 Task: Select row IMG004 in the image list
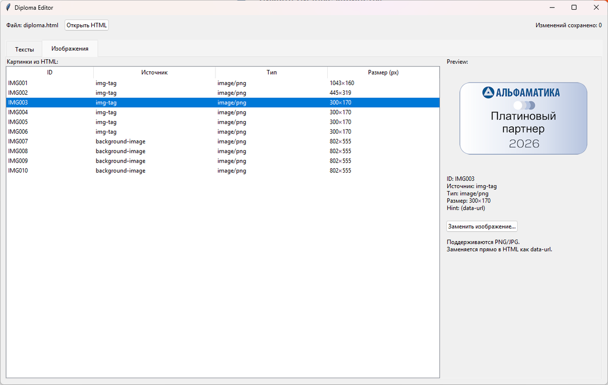pyautogui.click(x=223, y=112)
